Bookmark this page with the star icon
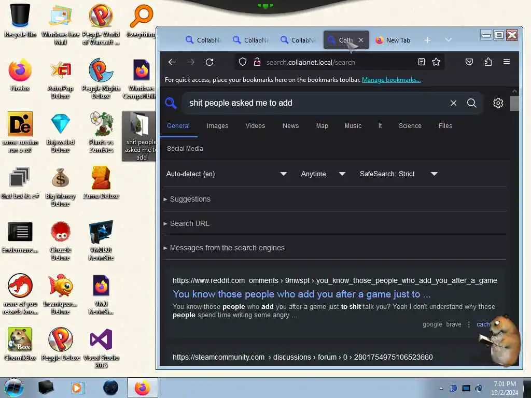Image resolution: width=531 pixels, height=398 pixels. pyautogui.click(x=436, y=62)
